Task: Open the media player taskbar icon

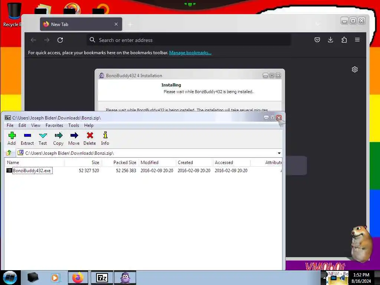Action: pyautogui.click(x=55, y=278)
